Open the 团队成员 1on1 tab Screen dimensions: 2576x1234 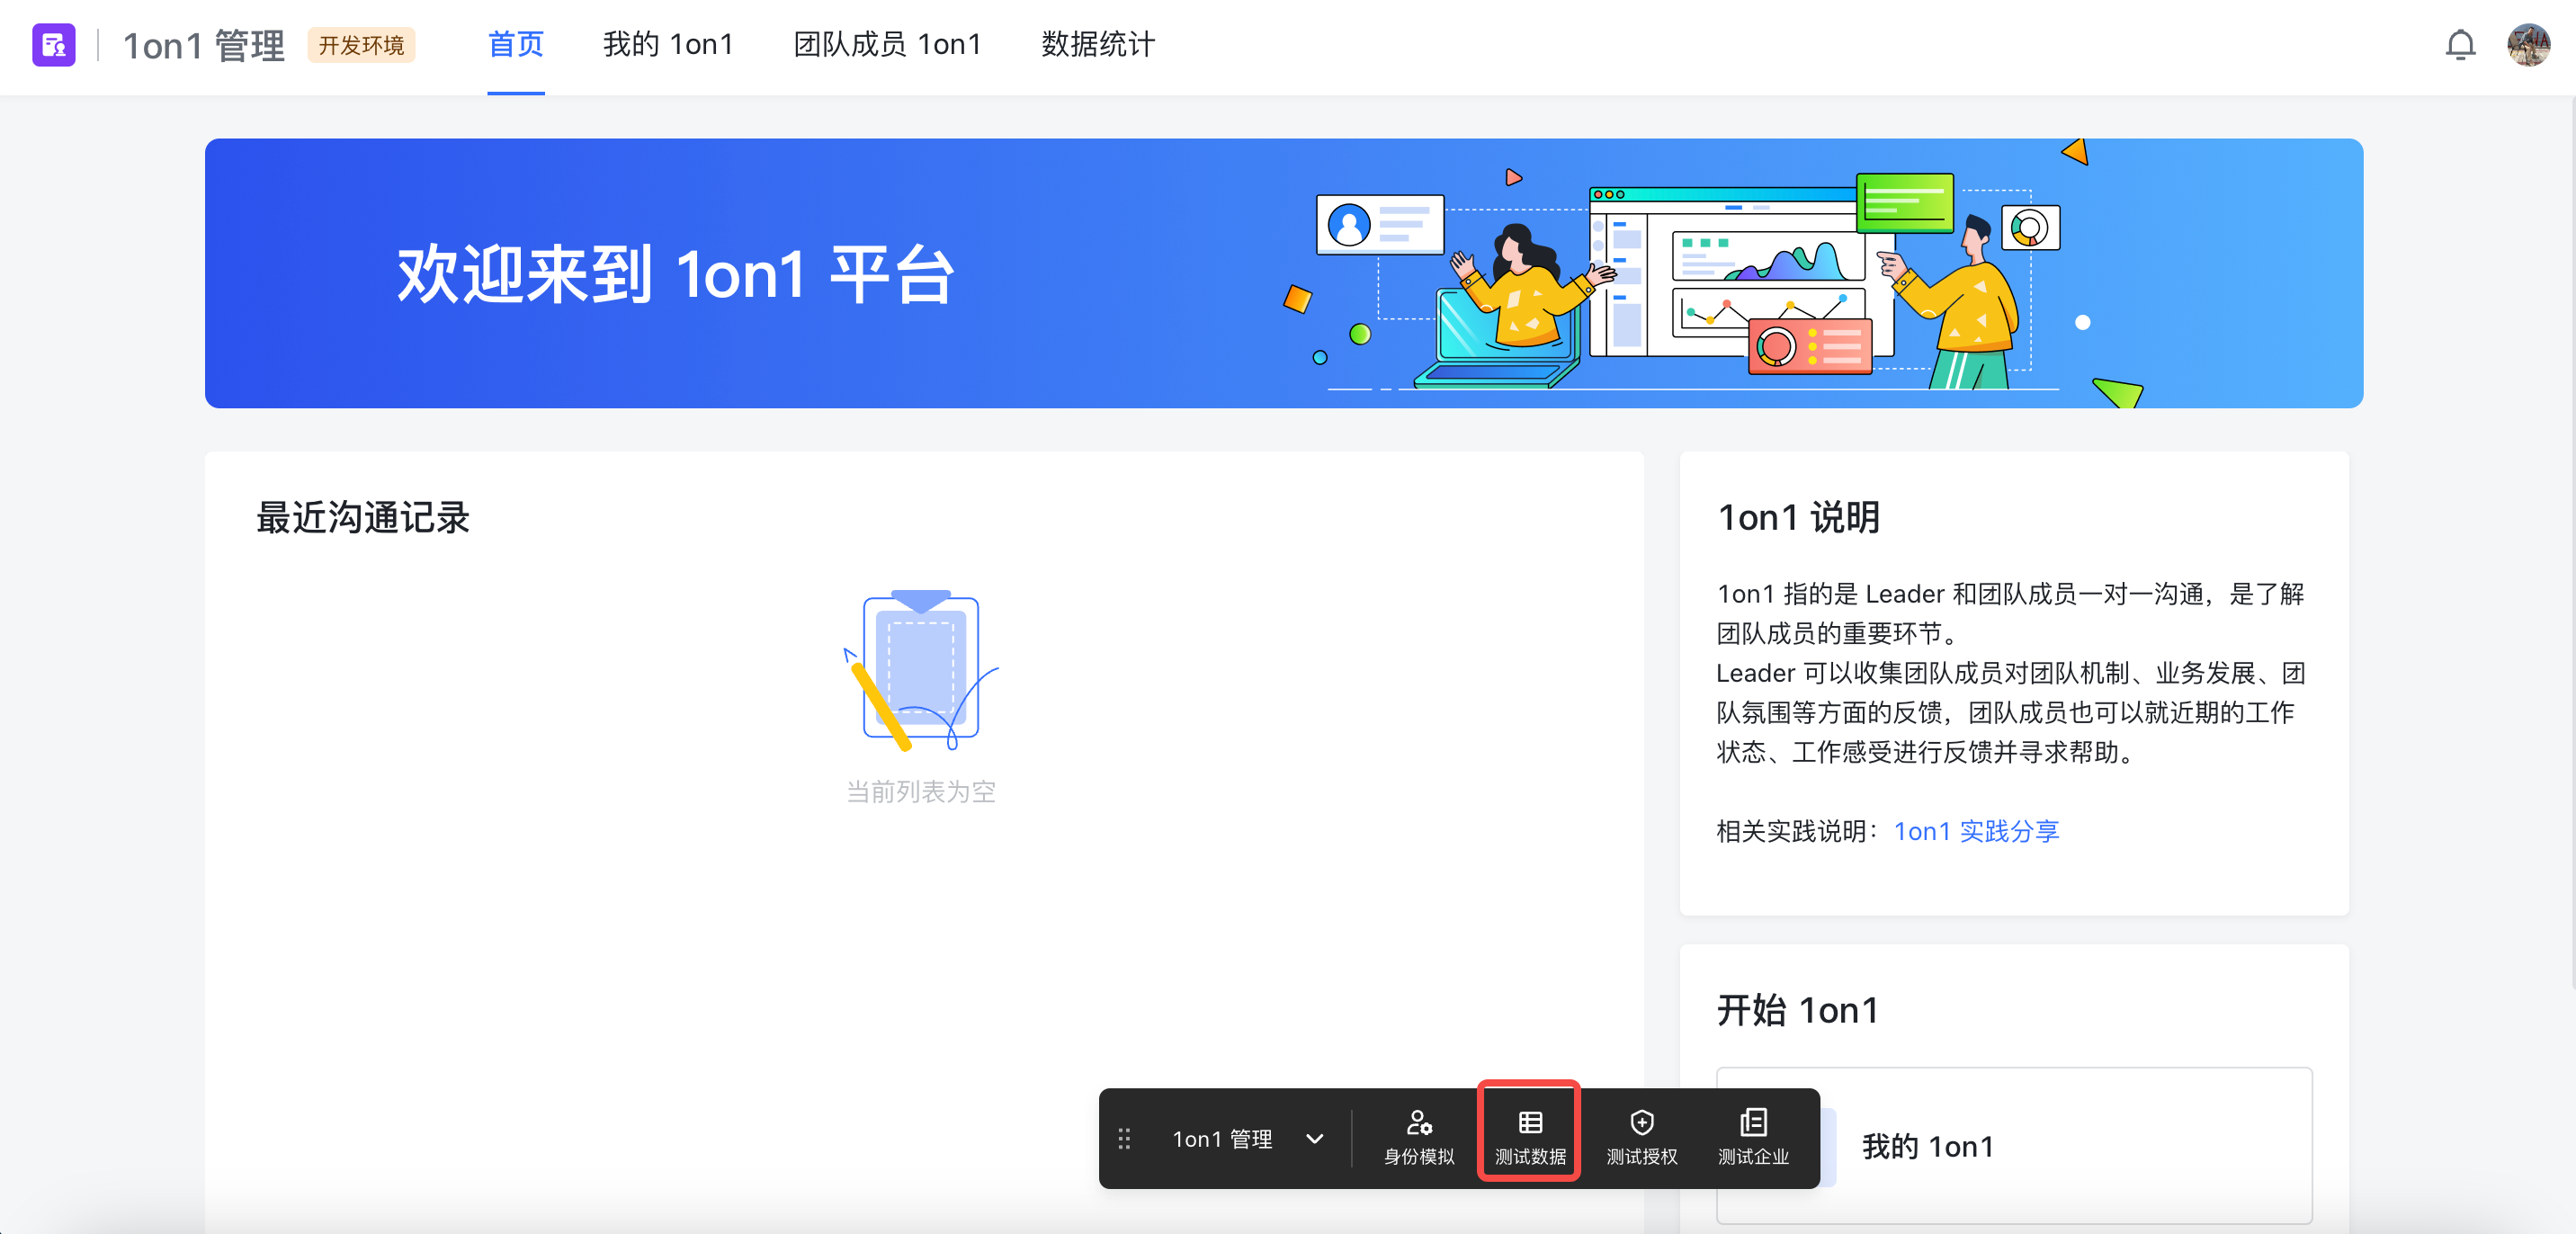(x=887, y=45)
